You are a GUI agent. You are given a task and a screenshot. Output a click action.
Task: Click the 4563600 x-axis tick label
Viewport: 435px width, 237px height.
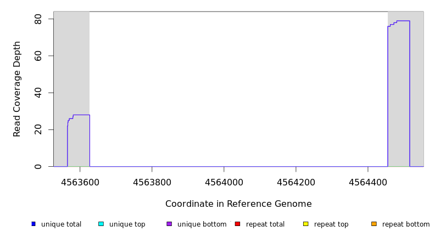[x=80, y=182]
